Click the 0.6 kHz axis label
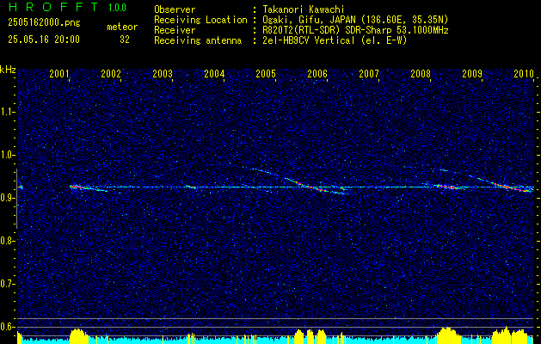 [x=7, y=327]
